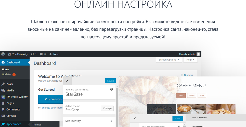Follow the change your theme link
The width and height of the screenshot is (246, 127).
point(53,108)
